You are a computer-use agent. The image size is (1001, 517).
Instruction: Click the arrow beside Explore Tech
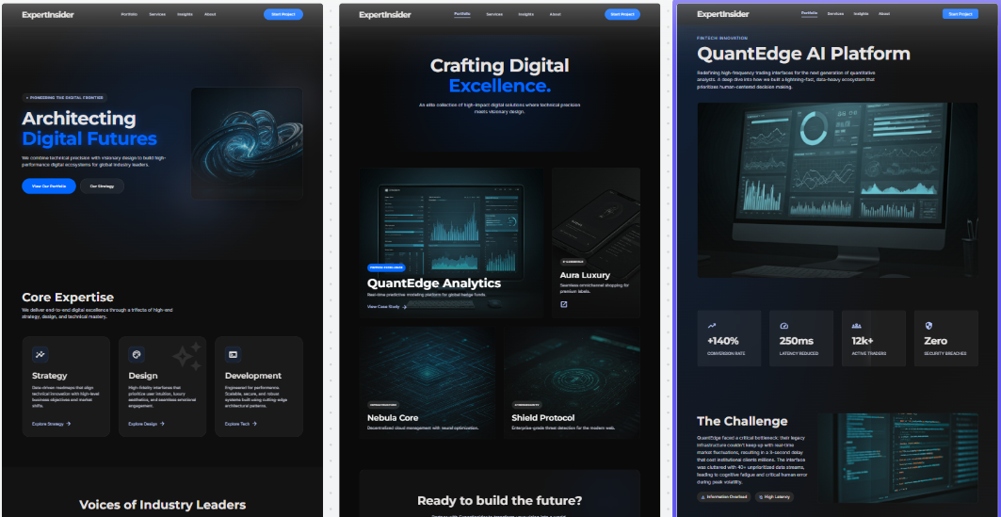[x=254, y=424]
